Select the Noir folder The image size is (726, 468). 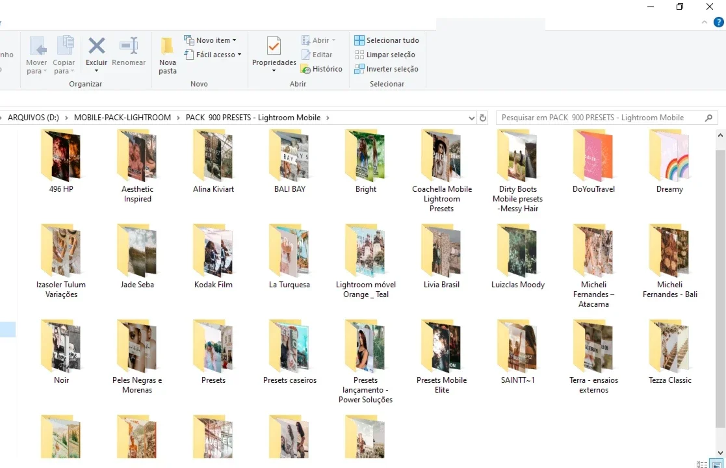click(x=61, y=352)
